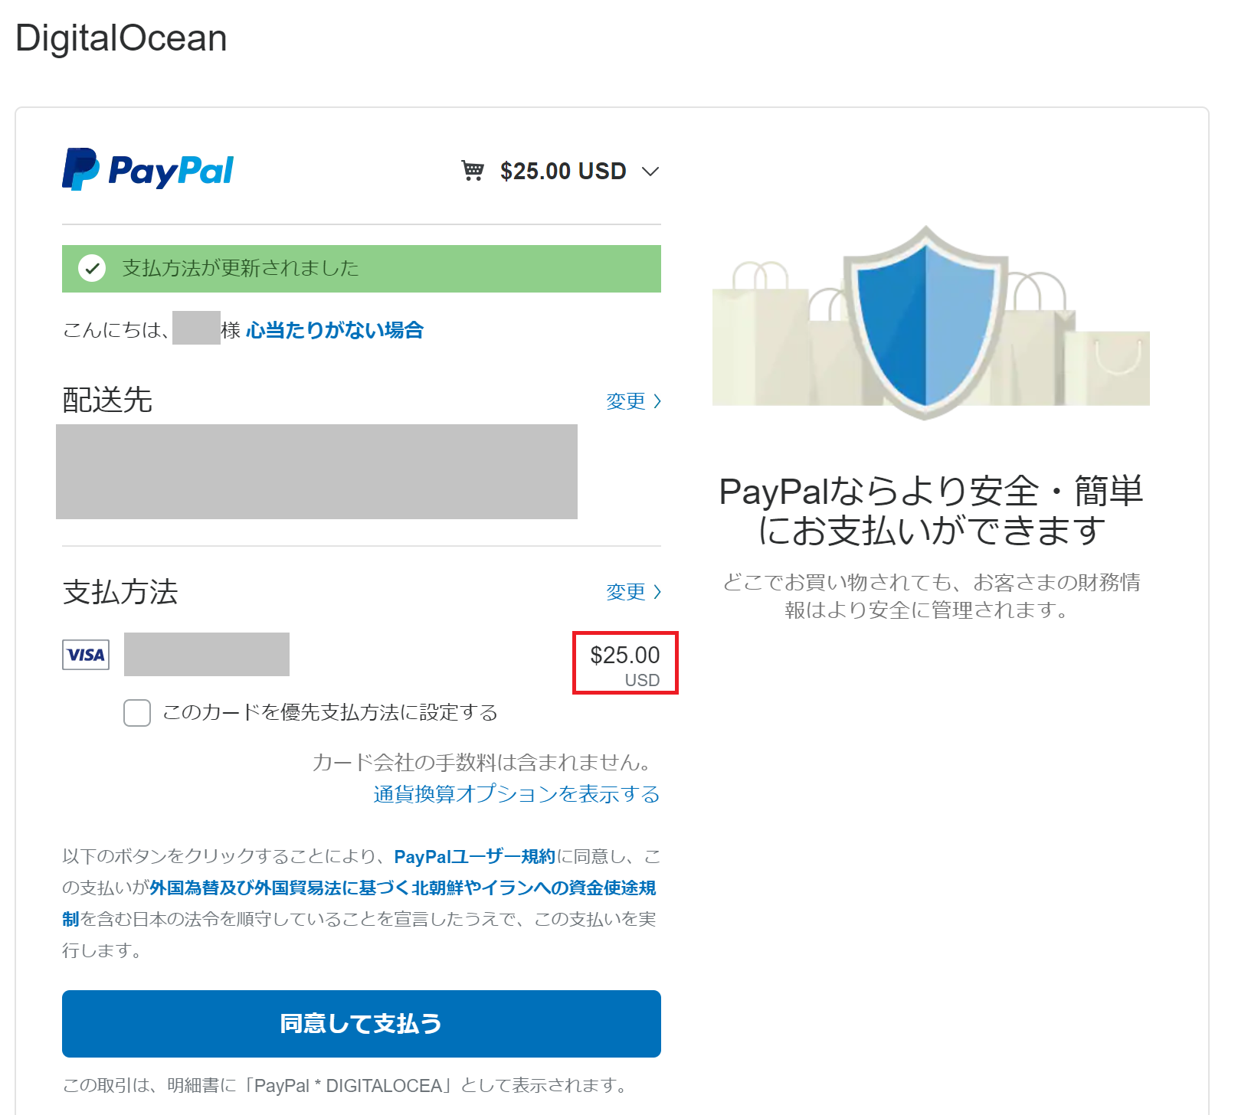Click the blue security shield image
Viewport: 1238px width, 1115px height.
click(x=925, y=322)
